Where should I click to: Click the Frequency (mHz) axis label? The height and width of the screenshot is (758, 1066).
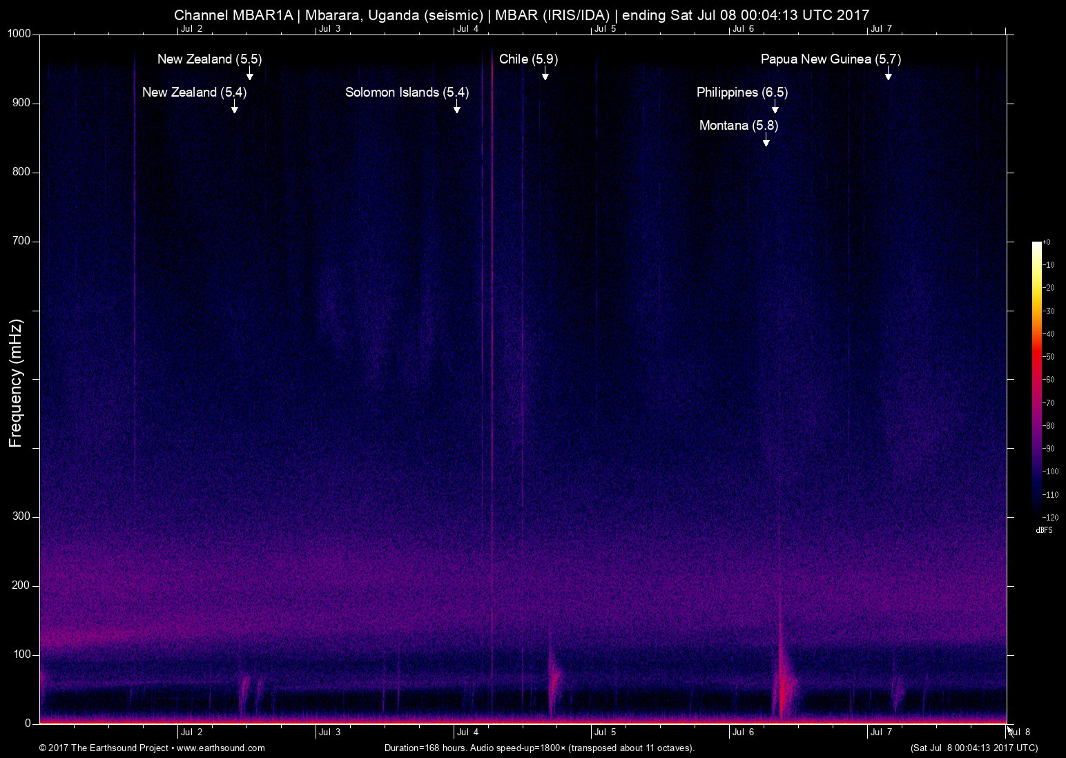tap(16, 382)
